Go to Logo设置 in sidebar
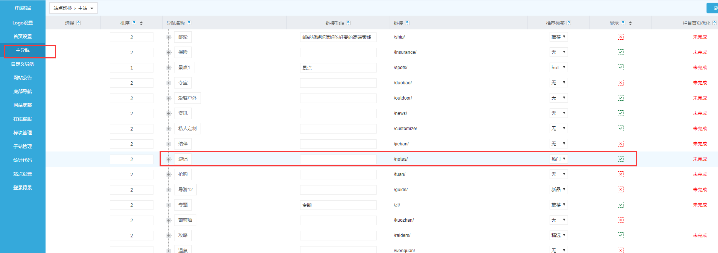Viewport: 718px width, 253px height. [x=23, y=23]
